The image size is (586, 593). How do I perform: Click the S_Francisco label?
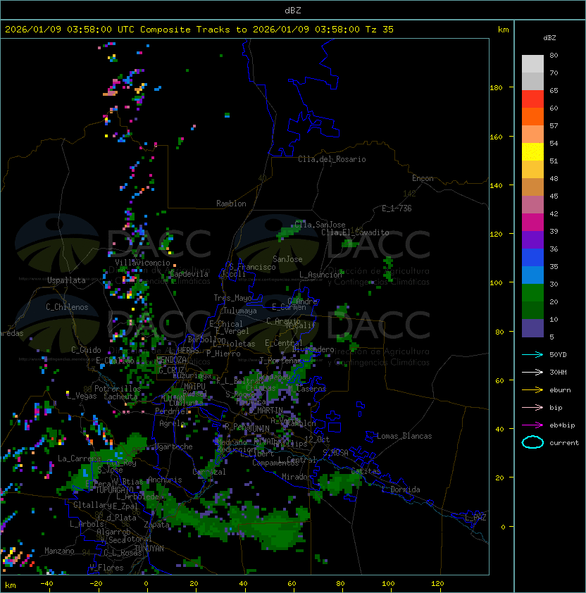tap(252, 267)
